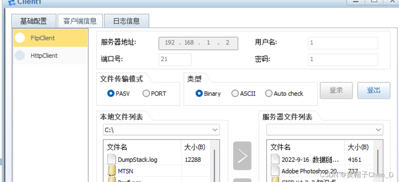
Task: Click the 12288 size value
Action: click(x=193, y=160)
